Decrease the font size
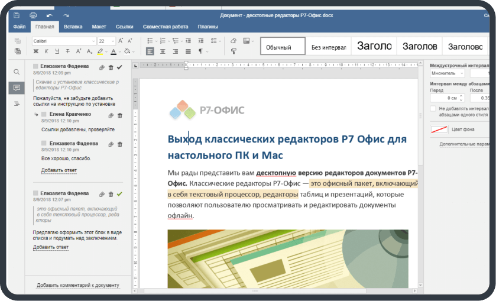 coord(129,41)
